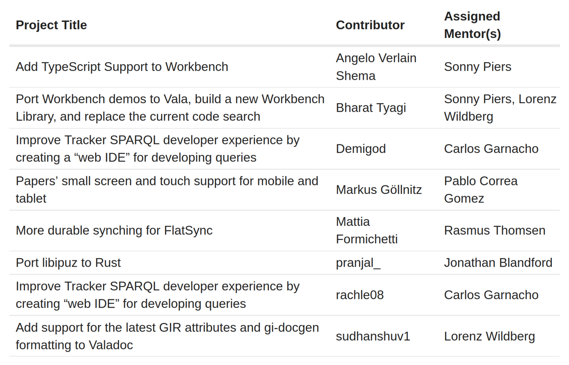The width and height of the screenshot is (569, 365).
Task: Click contributor Bharat Tyagi
Action: (371, 108)
